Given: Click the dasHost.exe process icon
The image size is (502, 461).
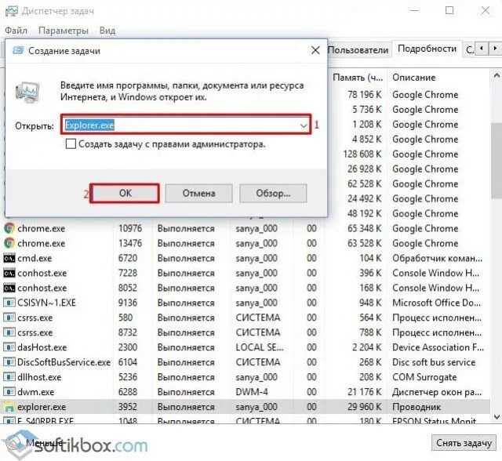Looking at the screenshot, I should (x=9, y=347).
